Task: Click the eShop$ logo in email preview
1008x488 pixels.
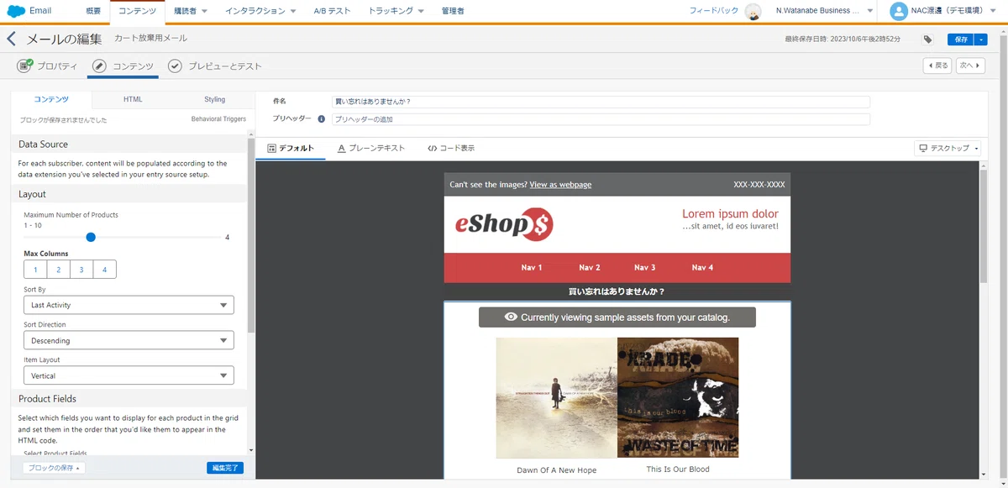Action: [x=504, y=223]
